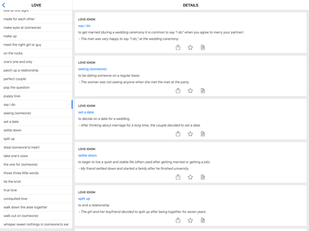309x231 pixels.
Task: Copy the 'say i do' idiom note
Action: tap(203, 47)
